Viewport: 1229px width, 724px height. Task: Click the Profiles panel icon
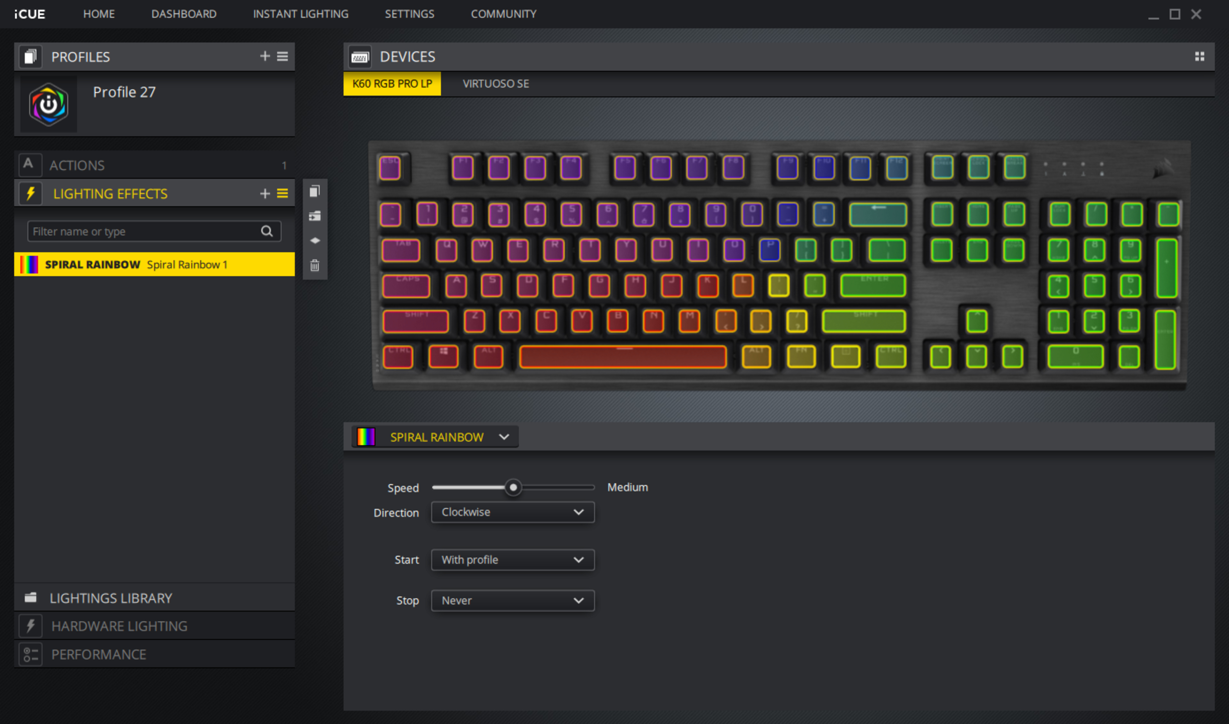(x=30, y=57)
